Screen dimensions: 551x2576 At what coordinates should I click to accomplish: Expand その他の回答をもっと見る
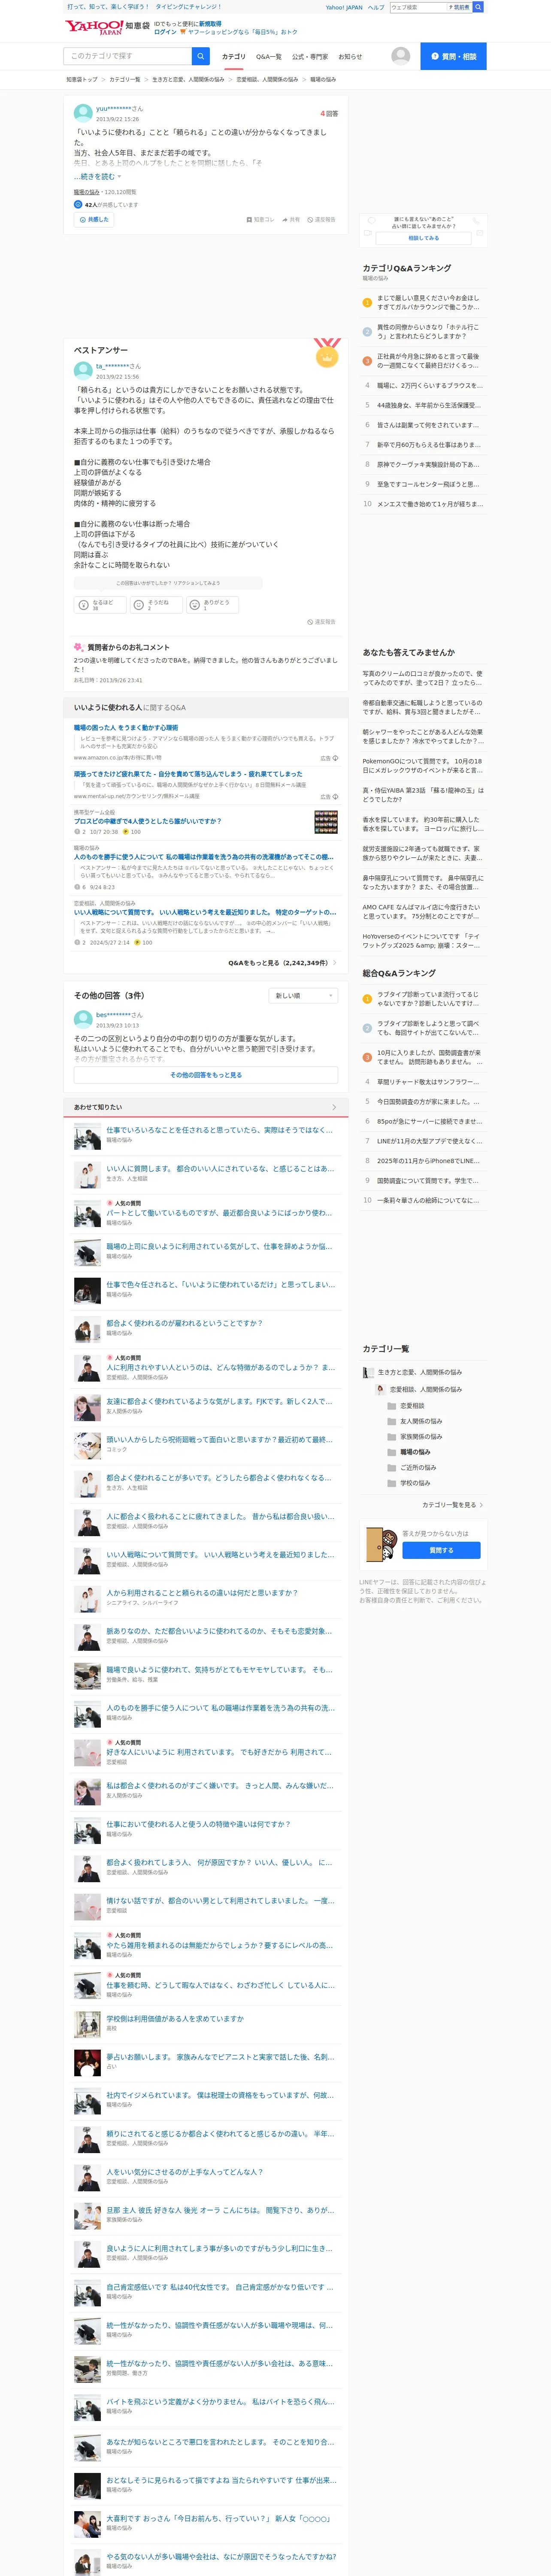[x=206, y=1075]
